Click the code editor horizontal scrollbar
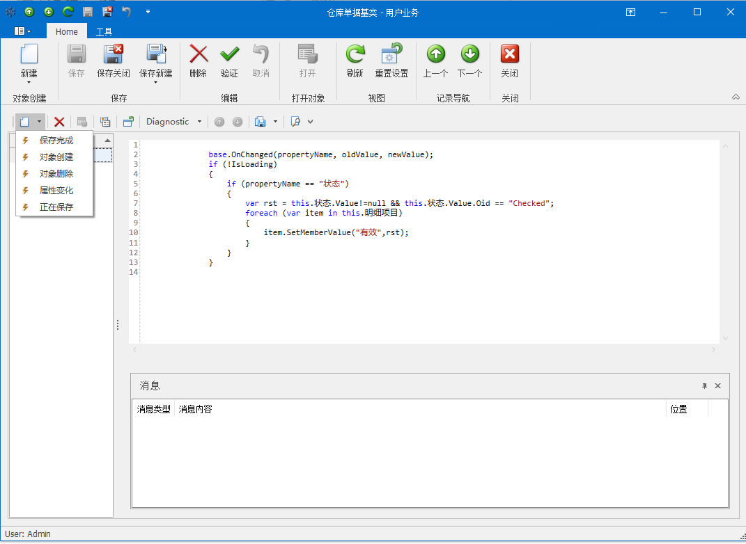This screenshot has width=746, height=544. pos(424,350)
